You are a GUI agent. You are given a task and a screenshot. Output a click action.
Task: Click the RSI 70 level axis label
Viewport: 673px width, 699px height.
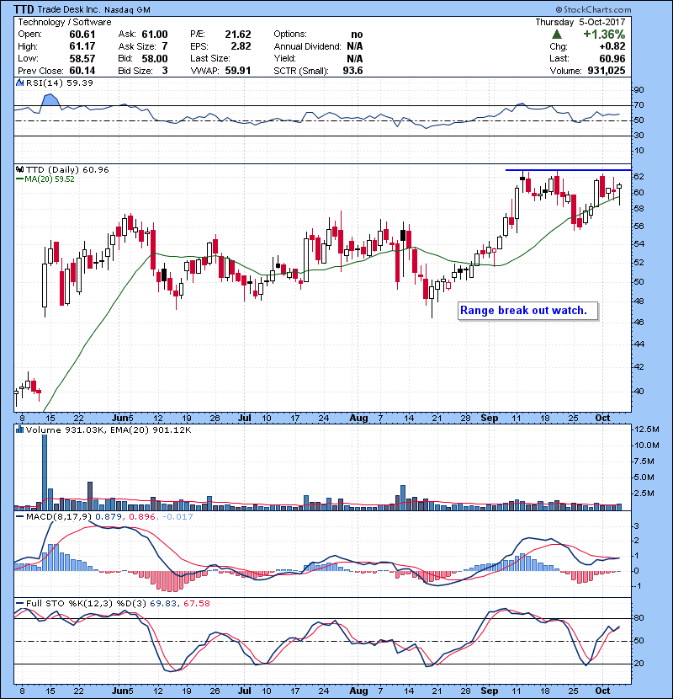(639, 105)
